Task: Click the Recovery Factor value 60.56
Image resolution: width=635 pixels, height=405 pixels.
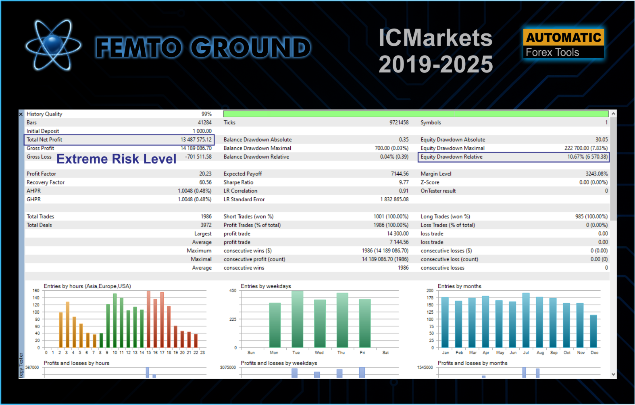Action: (x=205, y=182)
